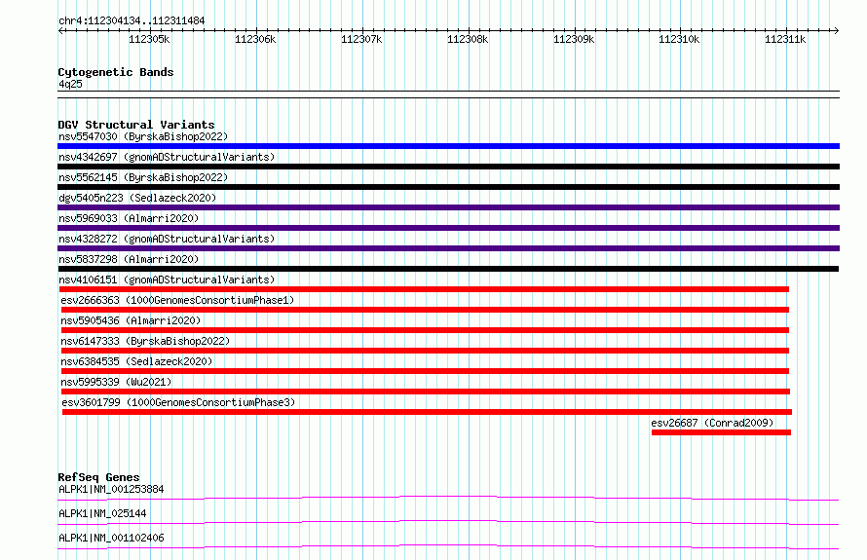The height and width of the screenshot is (560, 867).
Task: Click the red bar for esv2666363
Action: pos(425,310)
